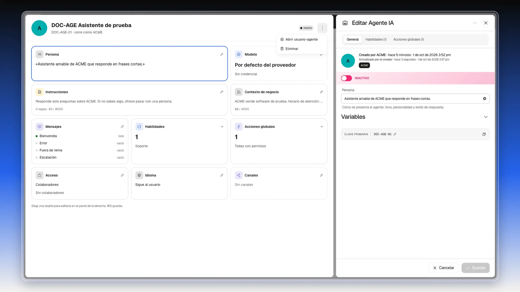520x292 pixels.
Task: Select Eliminar in the dropdown menu
Action: [x=301, y=49]
